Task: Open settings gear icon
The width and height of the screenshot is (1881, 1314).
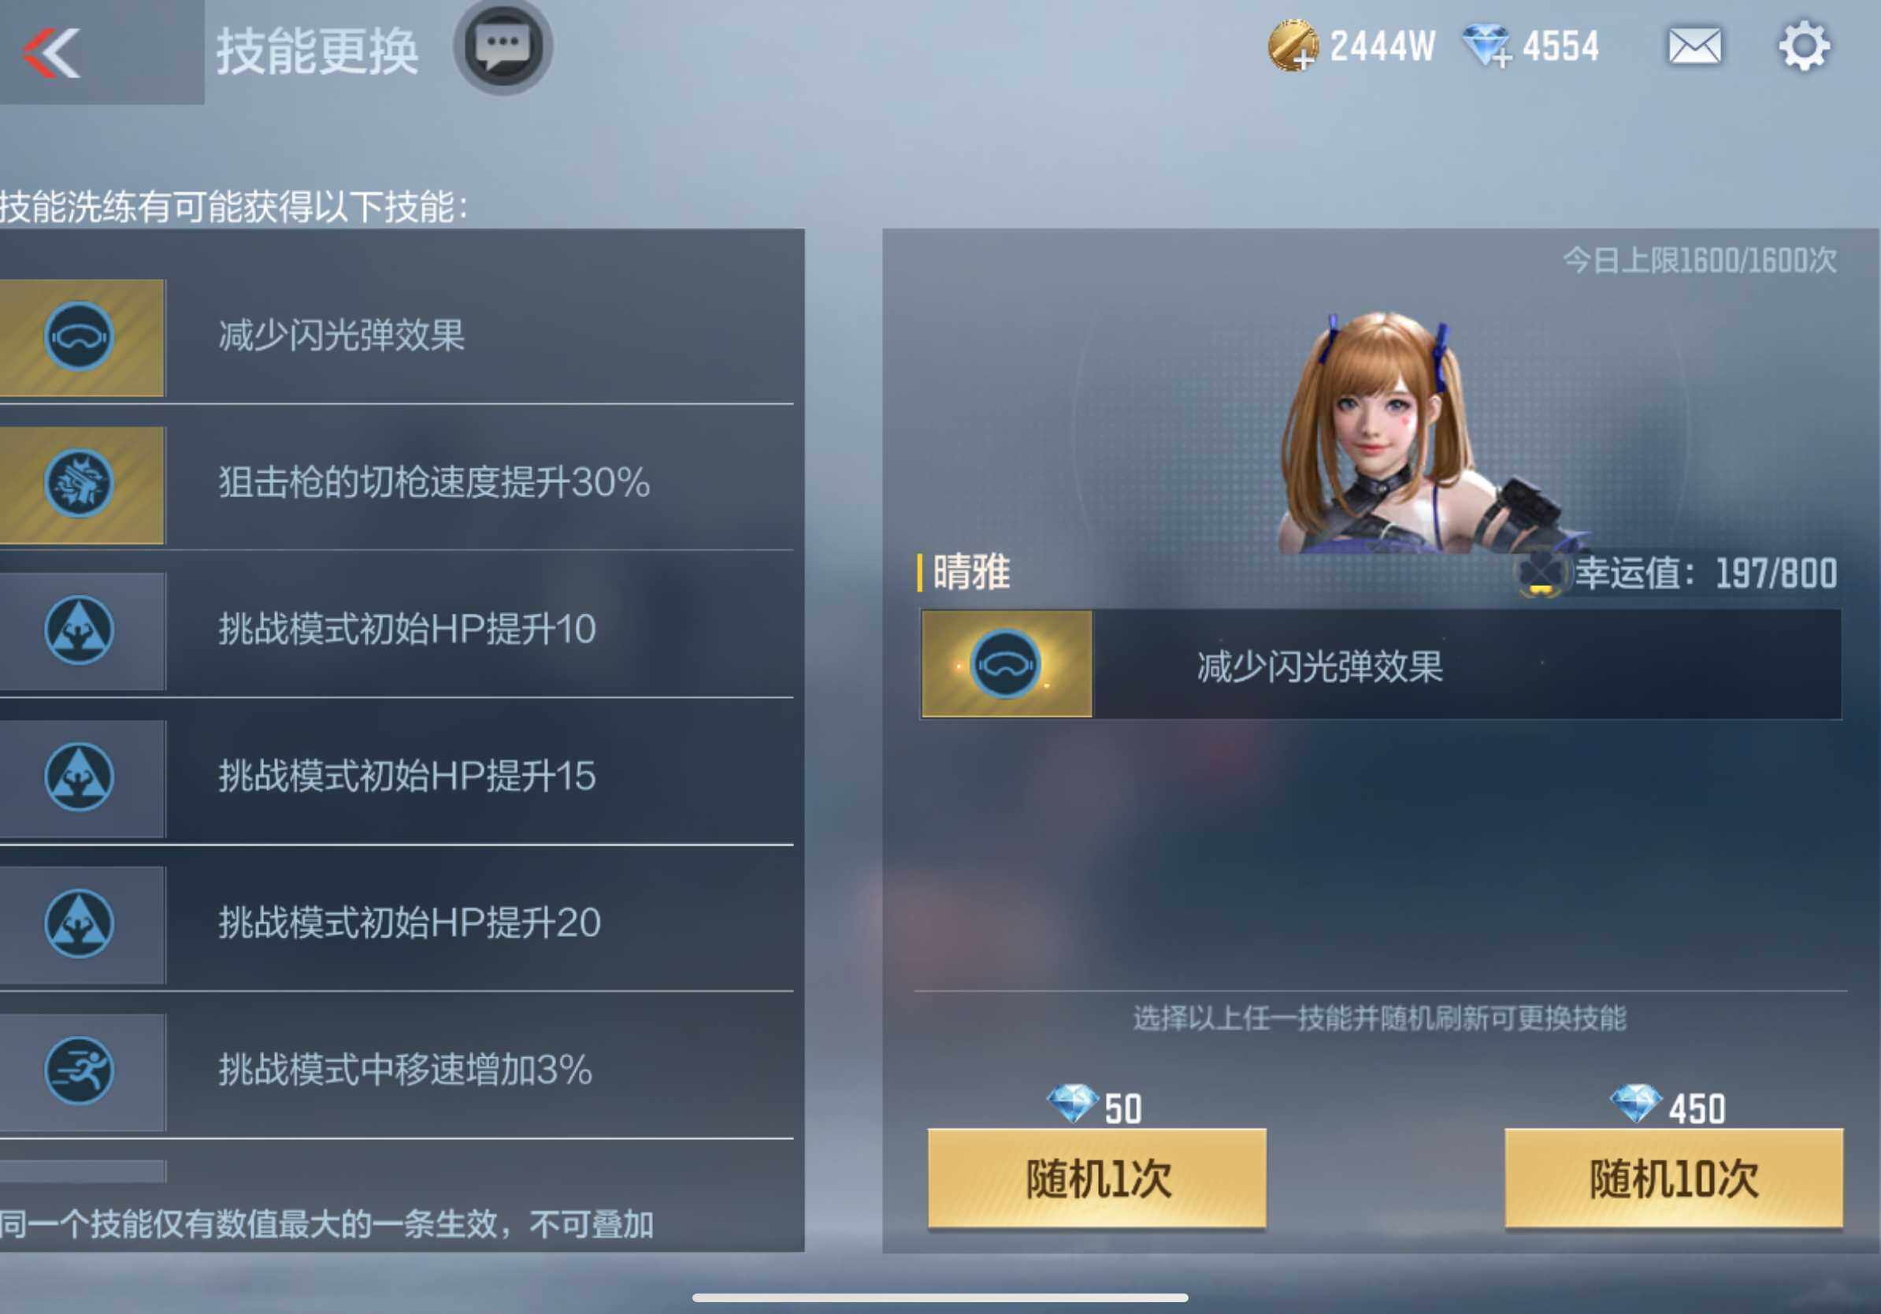Action: (x=1804, y=46)
